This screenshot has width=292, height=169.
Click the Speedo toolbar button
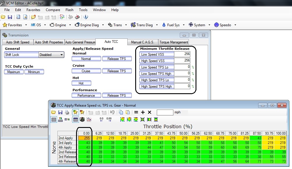click(x=223, y=25)
